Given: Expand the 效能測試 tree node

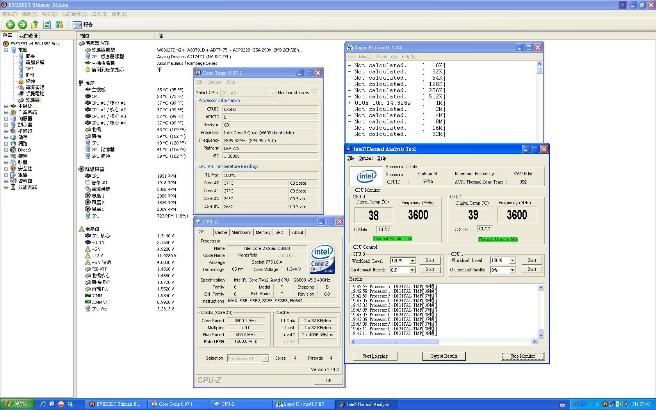Looking at the screenshot, I should point(6,187).
